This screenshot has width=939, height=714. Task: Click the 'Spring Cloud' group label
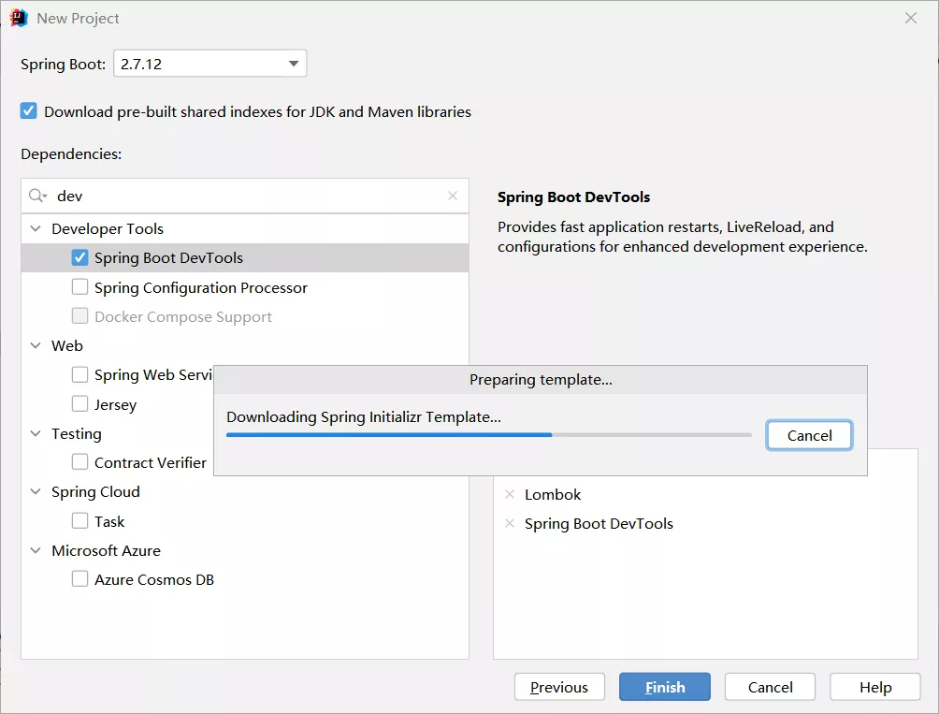pos(95,492)
